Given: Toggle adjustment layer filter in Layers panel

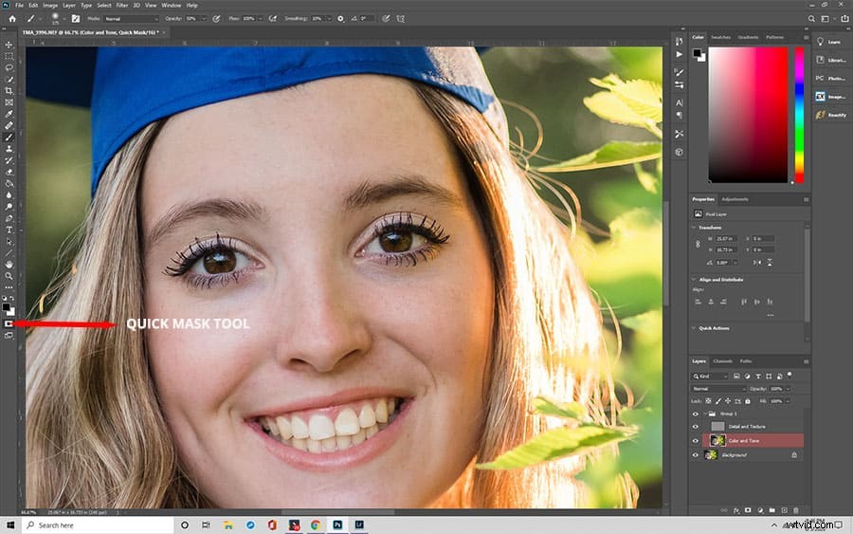Looking at the screenshot, I should 747,377.
